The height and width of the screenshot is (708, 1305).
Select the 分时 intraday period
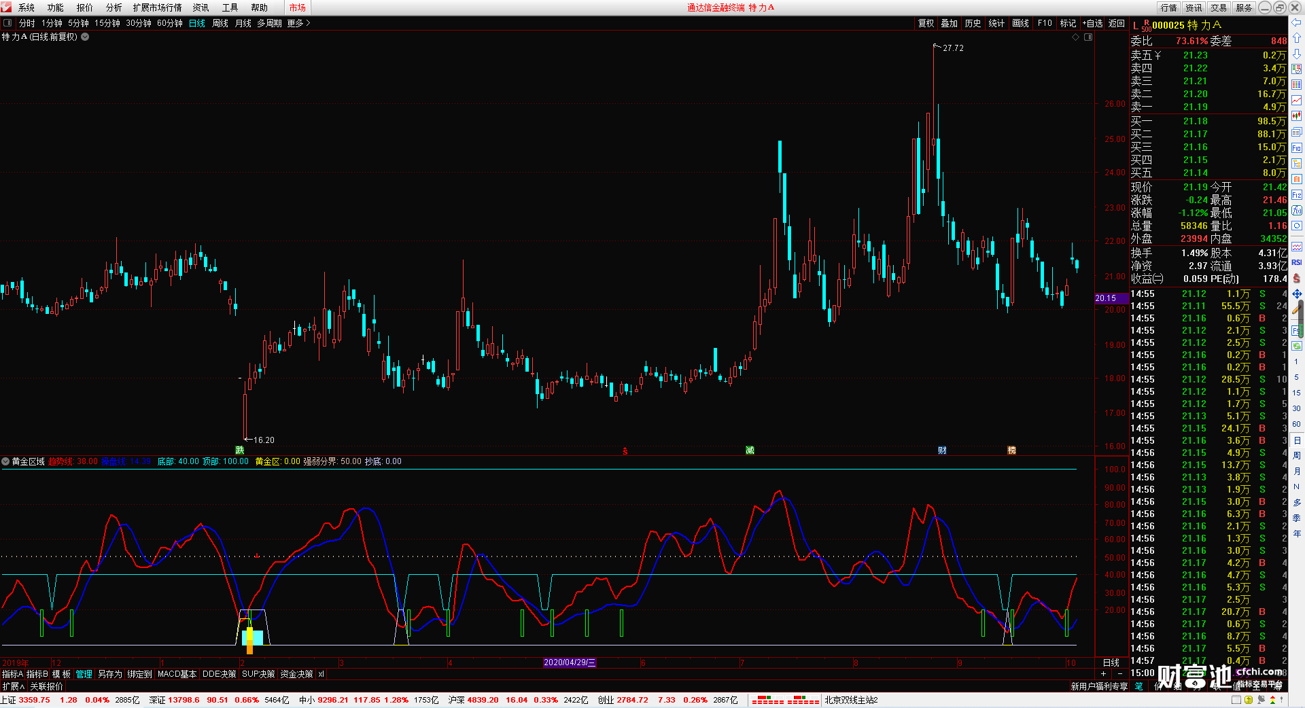pos(27,23)
